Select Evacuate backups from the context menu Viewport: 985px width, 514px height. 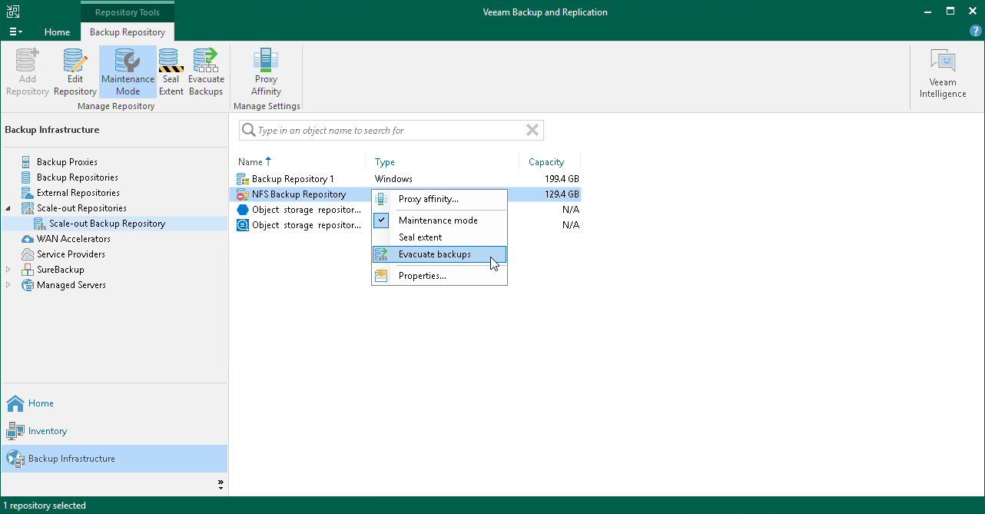tap(434, 254)
